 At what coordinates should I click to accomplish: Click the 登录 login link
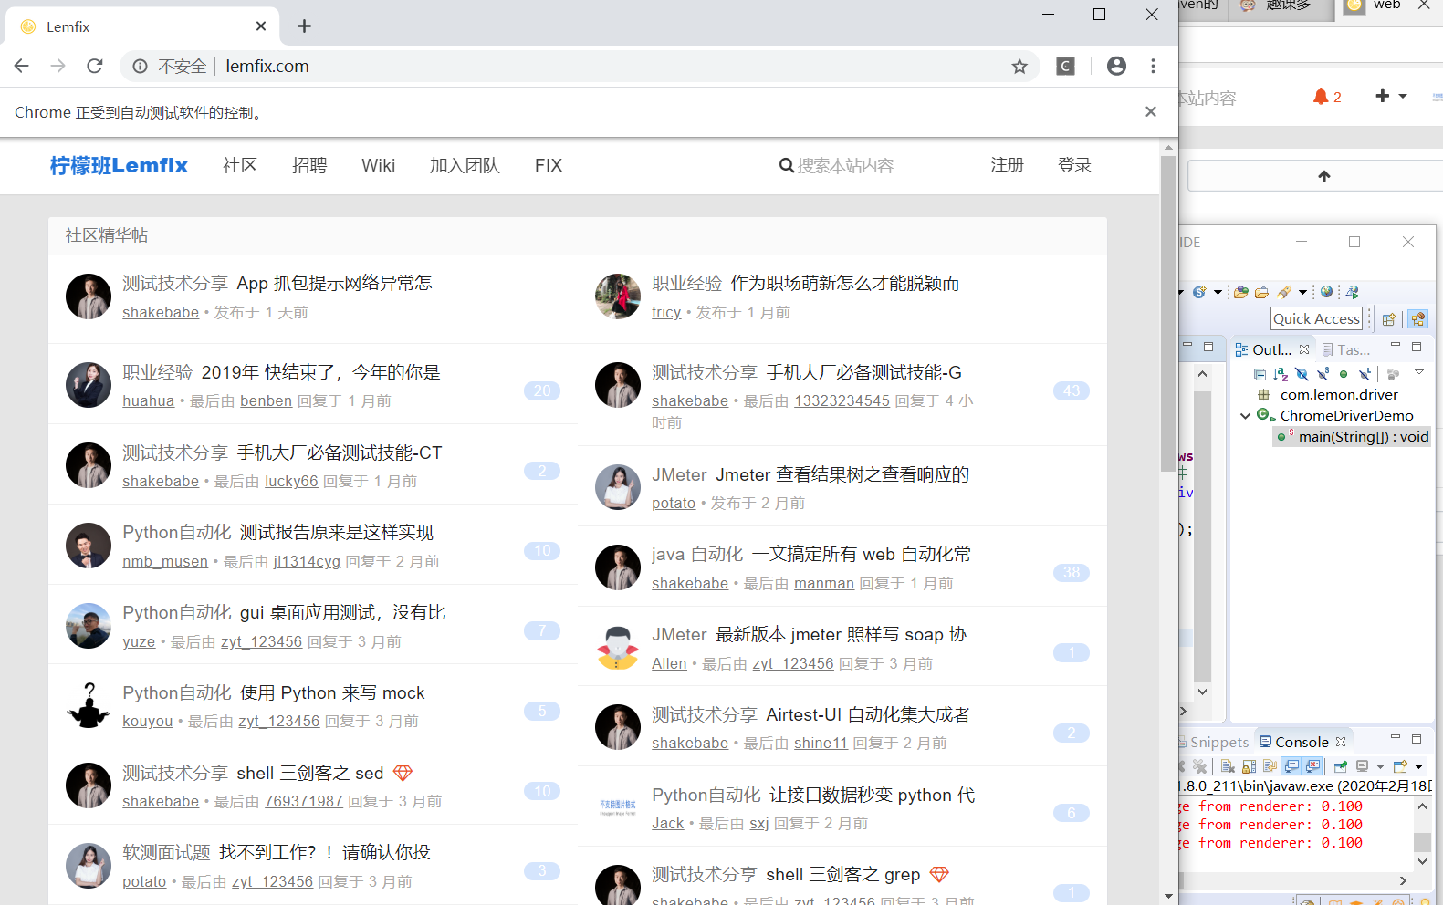click(x=1074, y=166)
